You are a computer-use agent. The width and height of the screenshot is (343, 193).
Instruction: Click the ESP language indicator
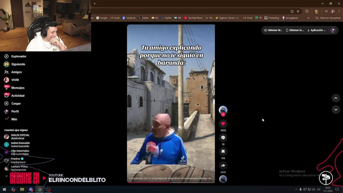pyautogui.click(x=319, y=190)
